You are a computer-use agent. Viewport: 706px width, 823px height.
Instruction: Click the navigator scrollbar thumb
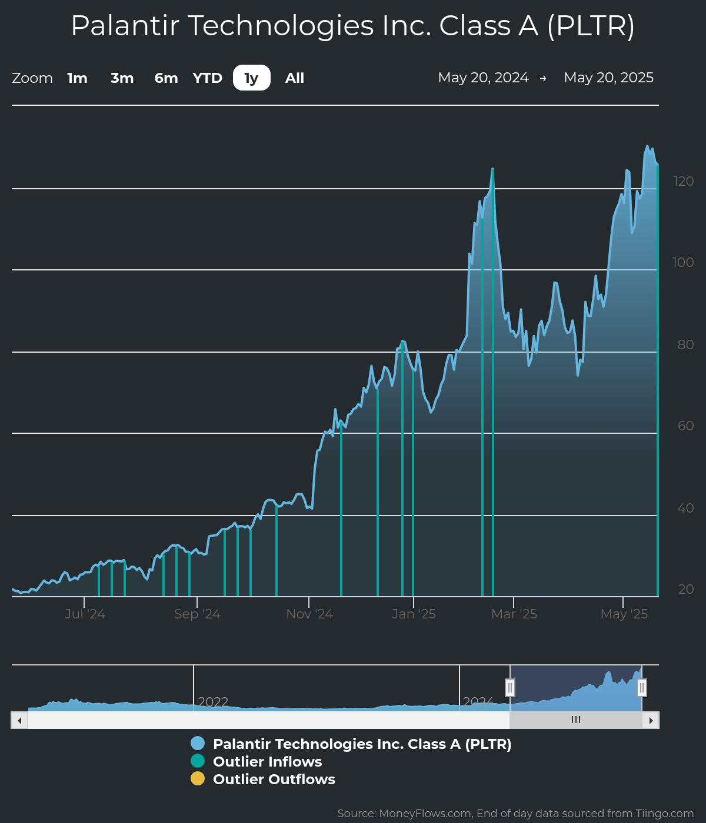576,720
